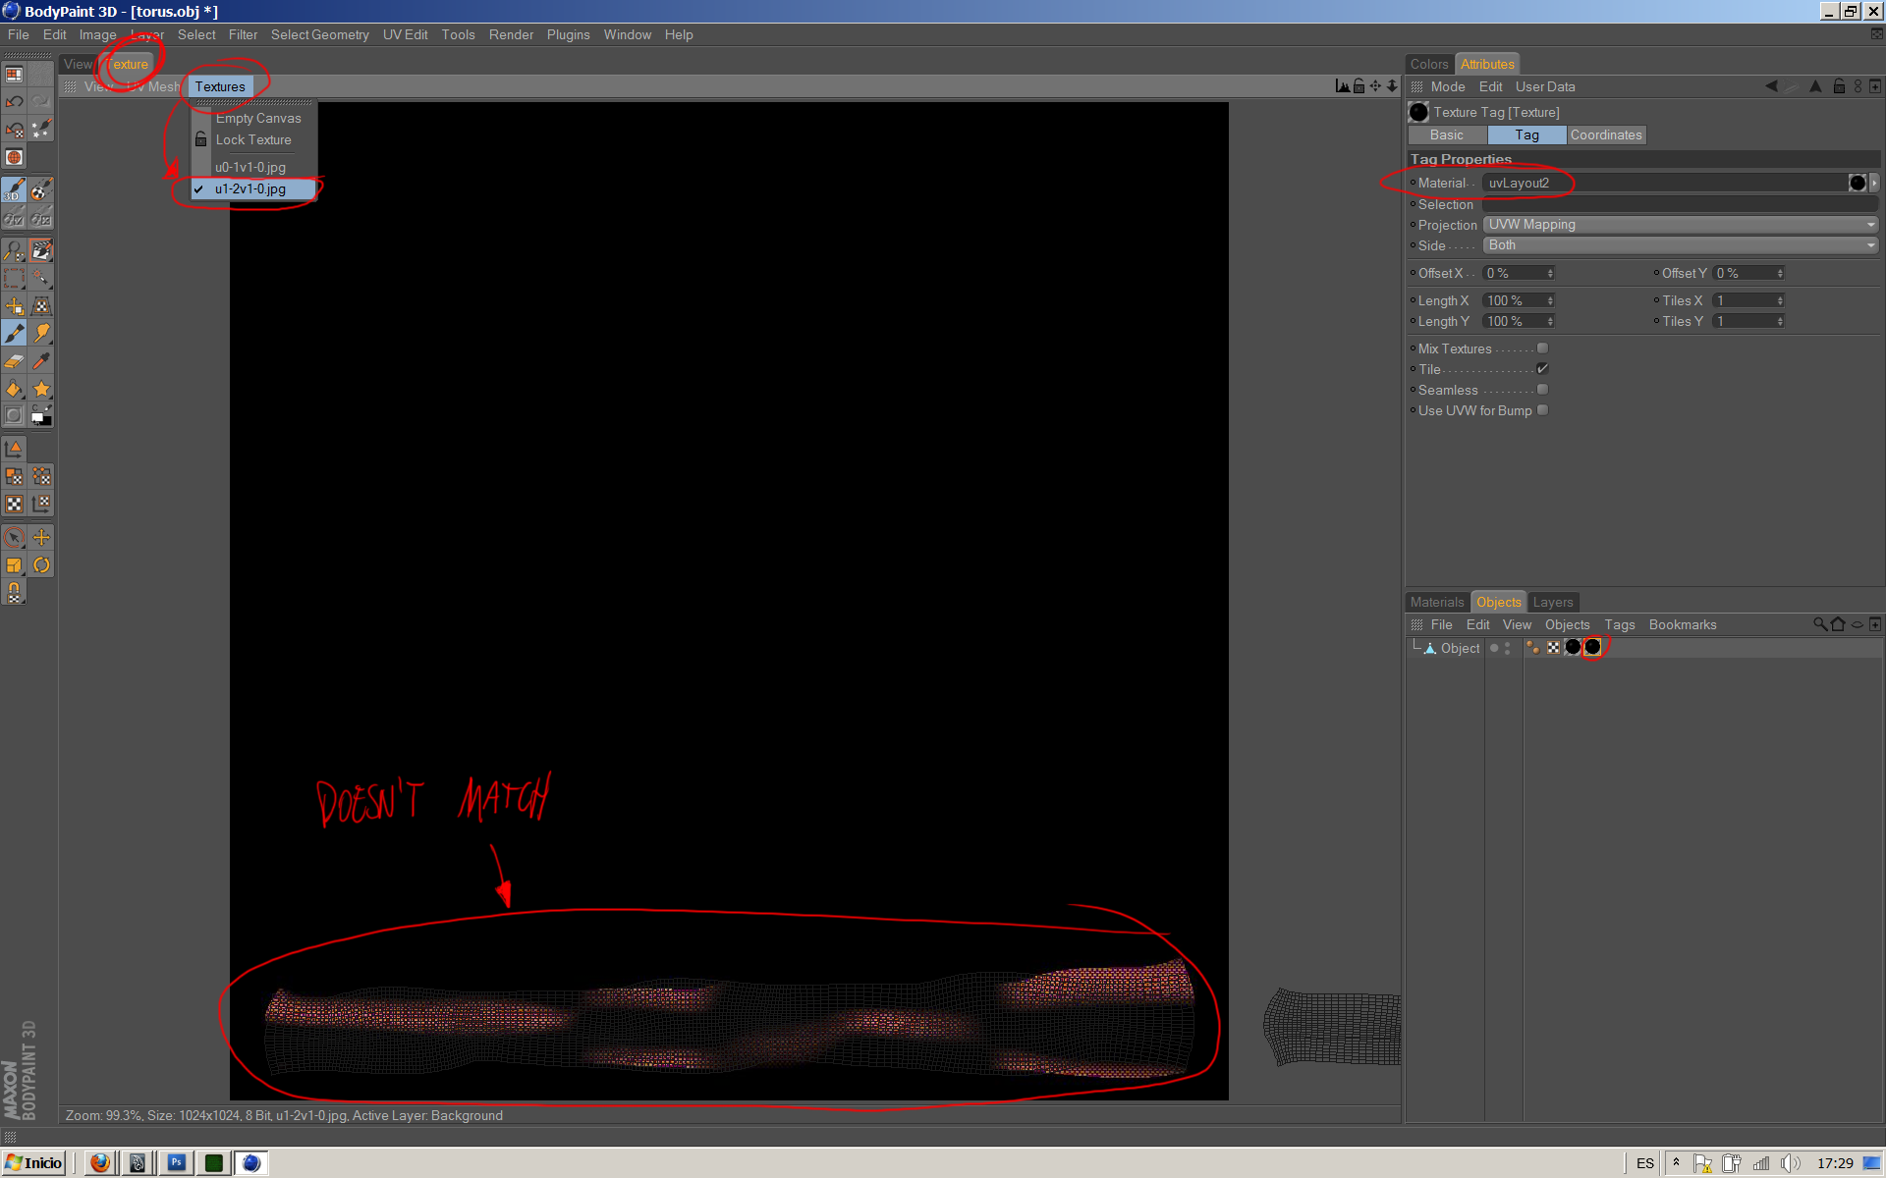Switch to the Layers tab
Image resolution: width=1886 pixels, height=1178 pixels.
(1553, 602)
